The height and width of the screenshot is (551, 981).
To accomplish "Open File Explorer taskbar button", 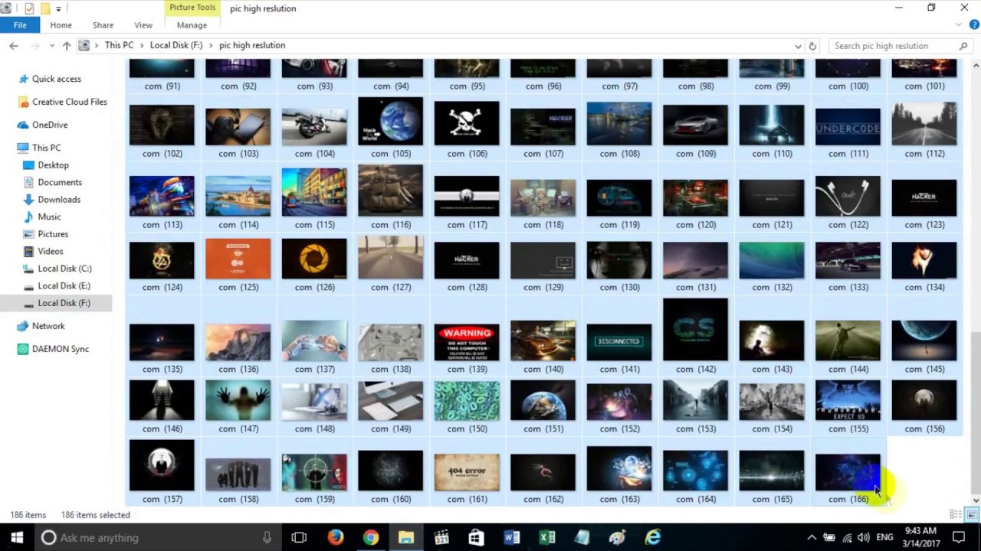I will [405, 537].
